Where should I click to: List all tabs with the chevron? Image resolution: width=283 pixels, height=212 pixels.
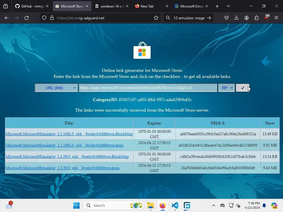click(x=228, y=6)
